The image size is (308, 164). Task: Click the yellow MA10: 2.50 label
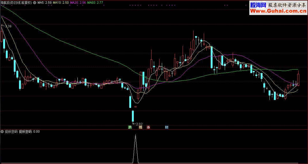(61, 3)
